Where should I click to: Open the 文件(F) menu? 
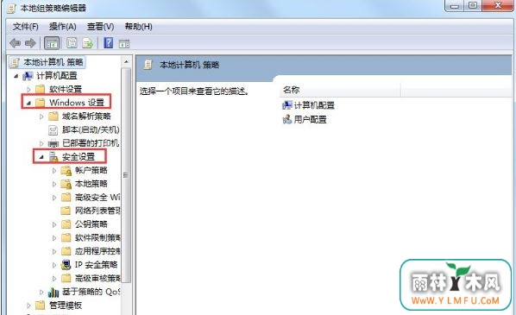coord(26,27)
